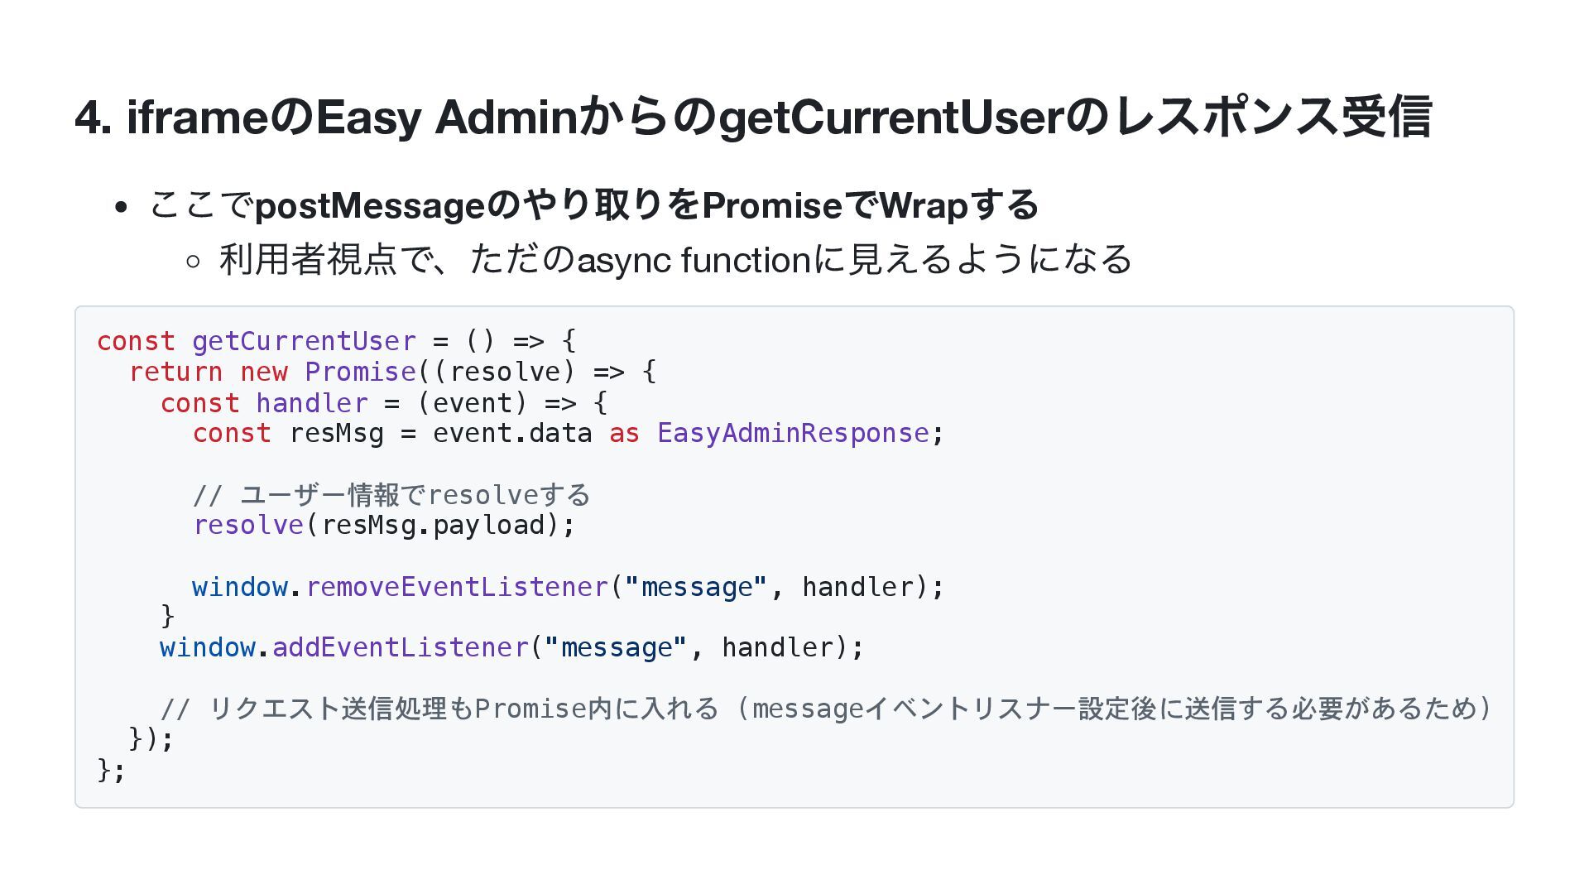Click addEventListener in the code block
1589x894 pixels.
pyautogui.click(x=400, y=647)
